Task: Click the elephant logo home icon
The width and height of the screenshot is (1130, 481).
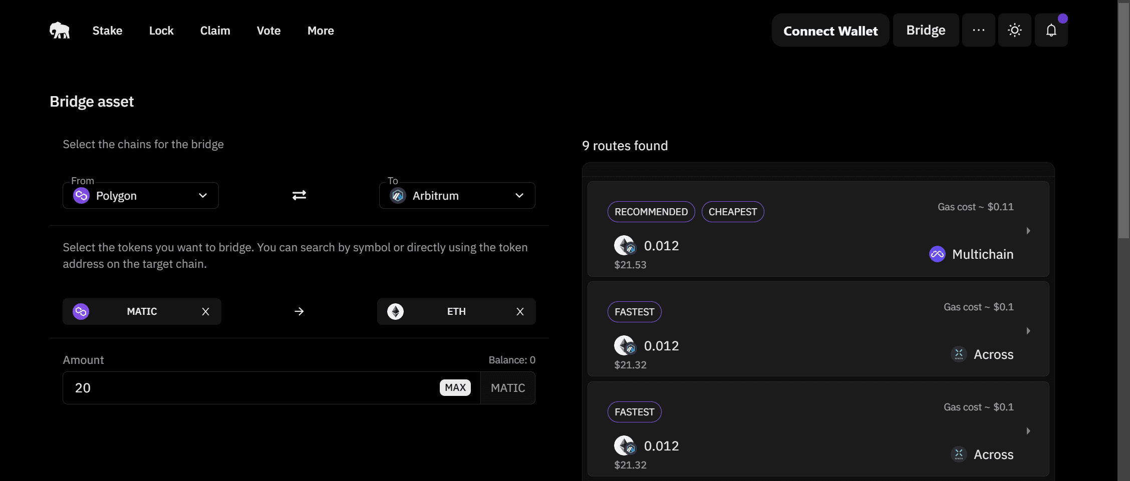Action: click(x=60, y=31)
